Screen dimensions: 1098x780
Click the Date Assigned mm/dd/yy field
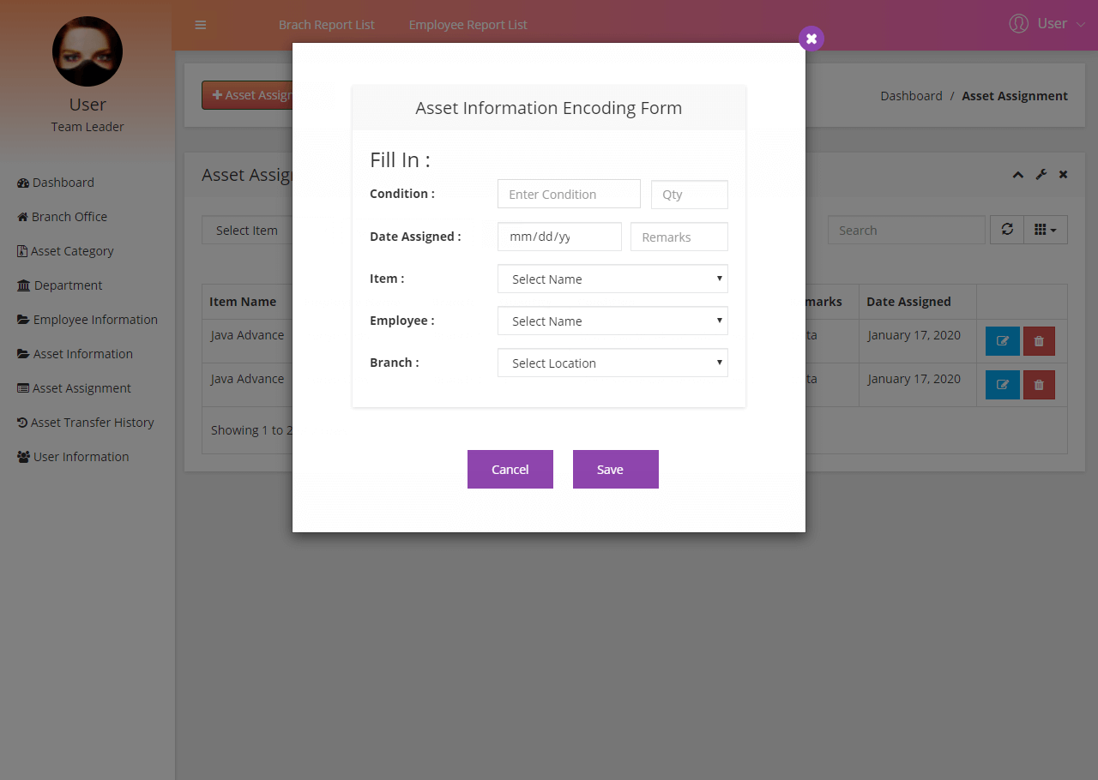[559, 237]
